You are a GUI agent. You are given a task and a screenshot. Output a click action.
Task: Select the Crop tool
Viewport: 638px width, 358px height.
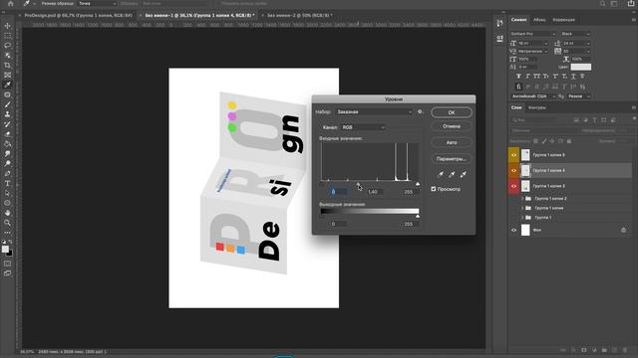point(7,65)
